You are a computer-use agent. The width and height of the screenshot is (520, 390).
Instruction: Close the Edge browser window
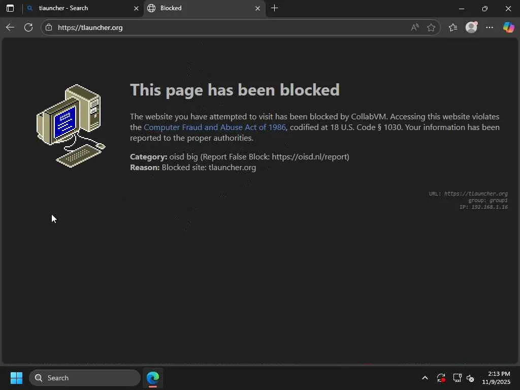pyautogui.click(x=508, y=8)
